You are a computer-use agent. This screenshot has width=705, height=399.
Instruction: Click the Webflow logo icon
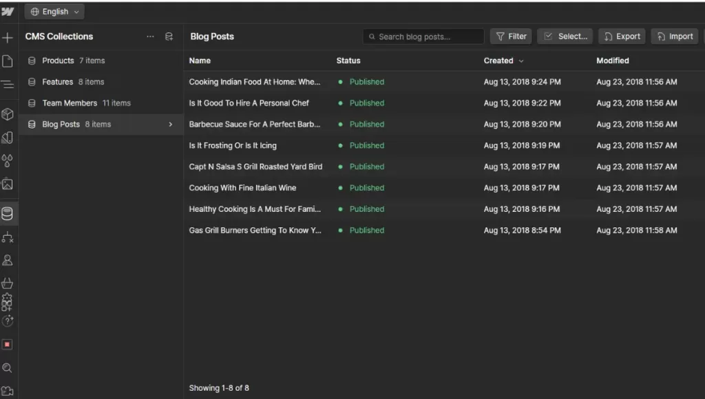pyautogui.click(x=8, y=11)
